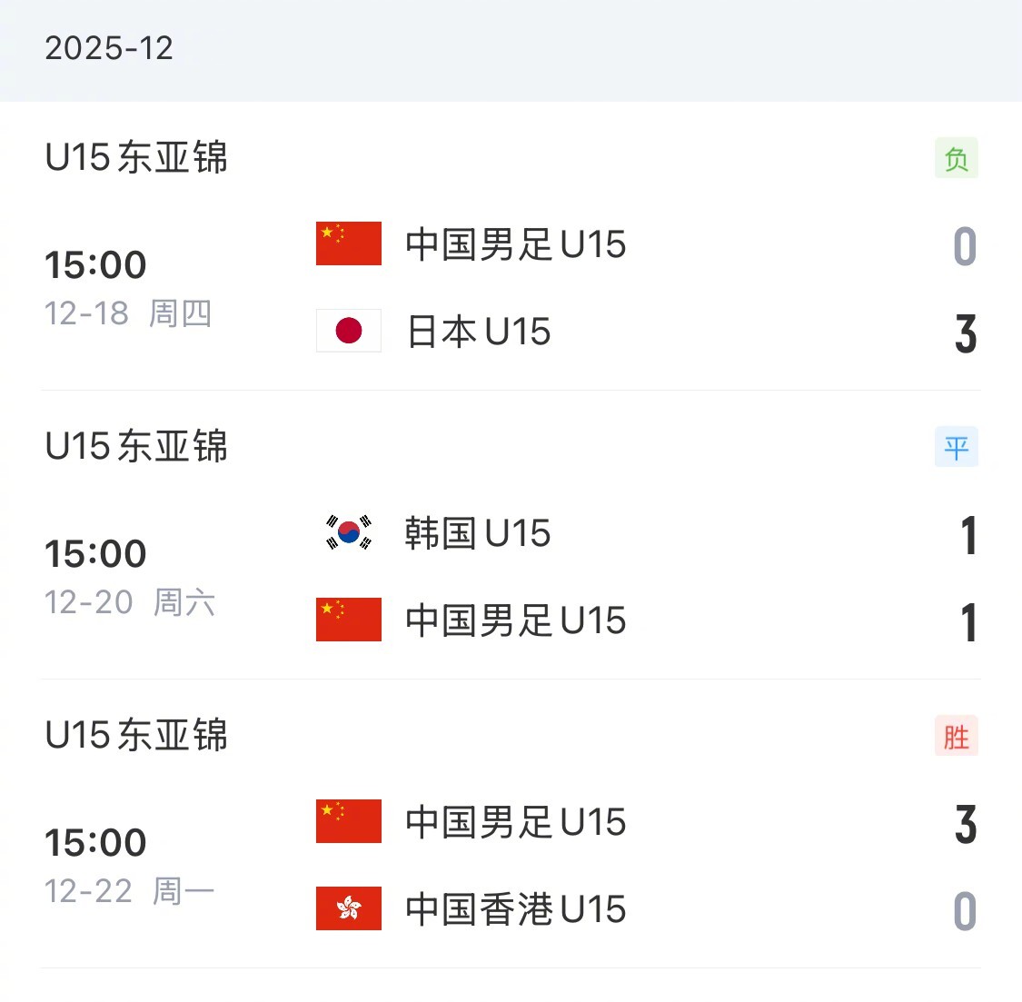
Task: Click the 15:00 kickoff time of the 12-20 match
Action: pyautogui.click(x=96, y=551)
